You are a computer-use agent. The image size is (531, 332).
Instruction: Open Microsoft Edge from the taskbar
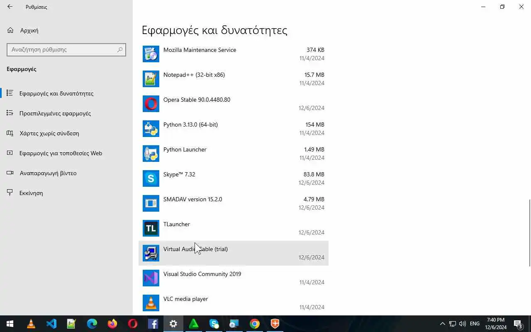pyautogui.click(x=92, y=324)
